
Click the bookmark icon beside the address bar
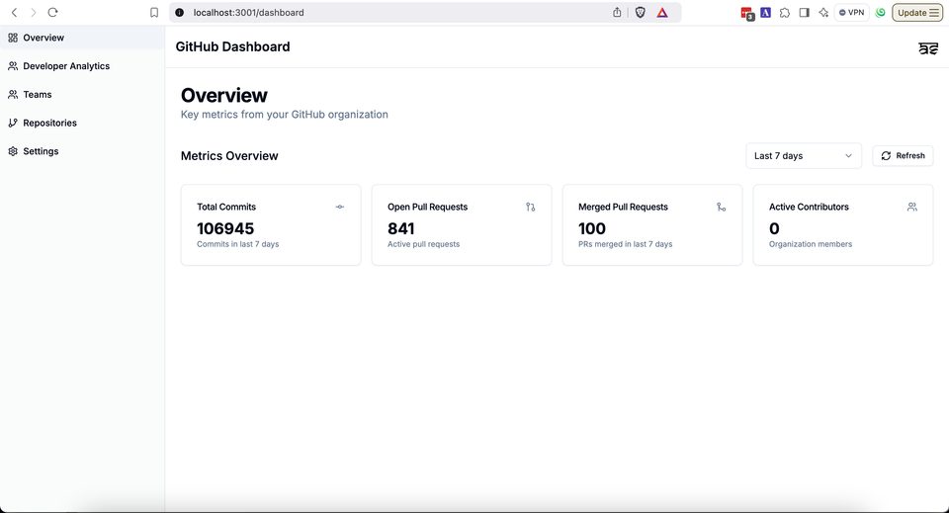pyautogui.click(x=154, y=13)
